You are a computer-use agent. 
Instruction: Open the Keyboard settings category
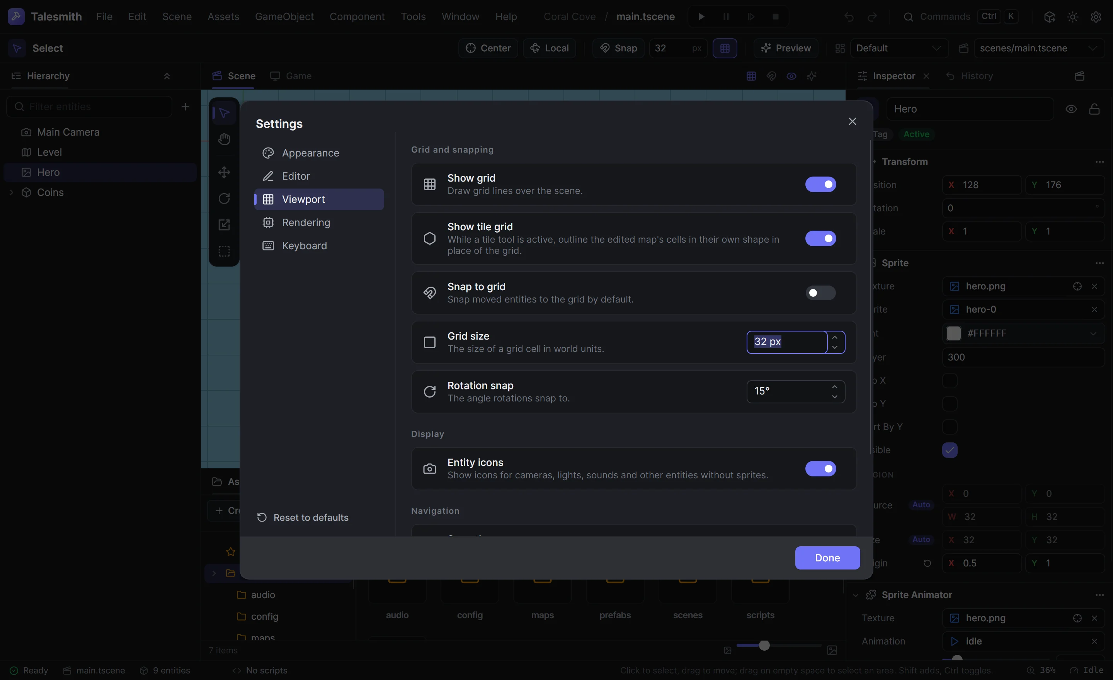319,246
